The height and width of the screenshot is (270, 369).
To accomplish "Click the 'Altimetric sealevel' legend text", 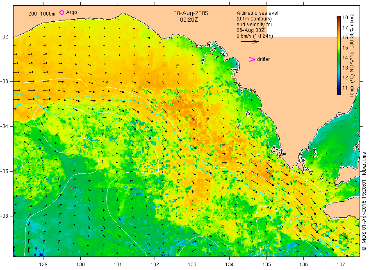I will (x=257, y=13).
